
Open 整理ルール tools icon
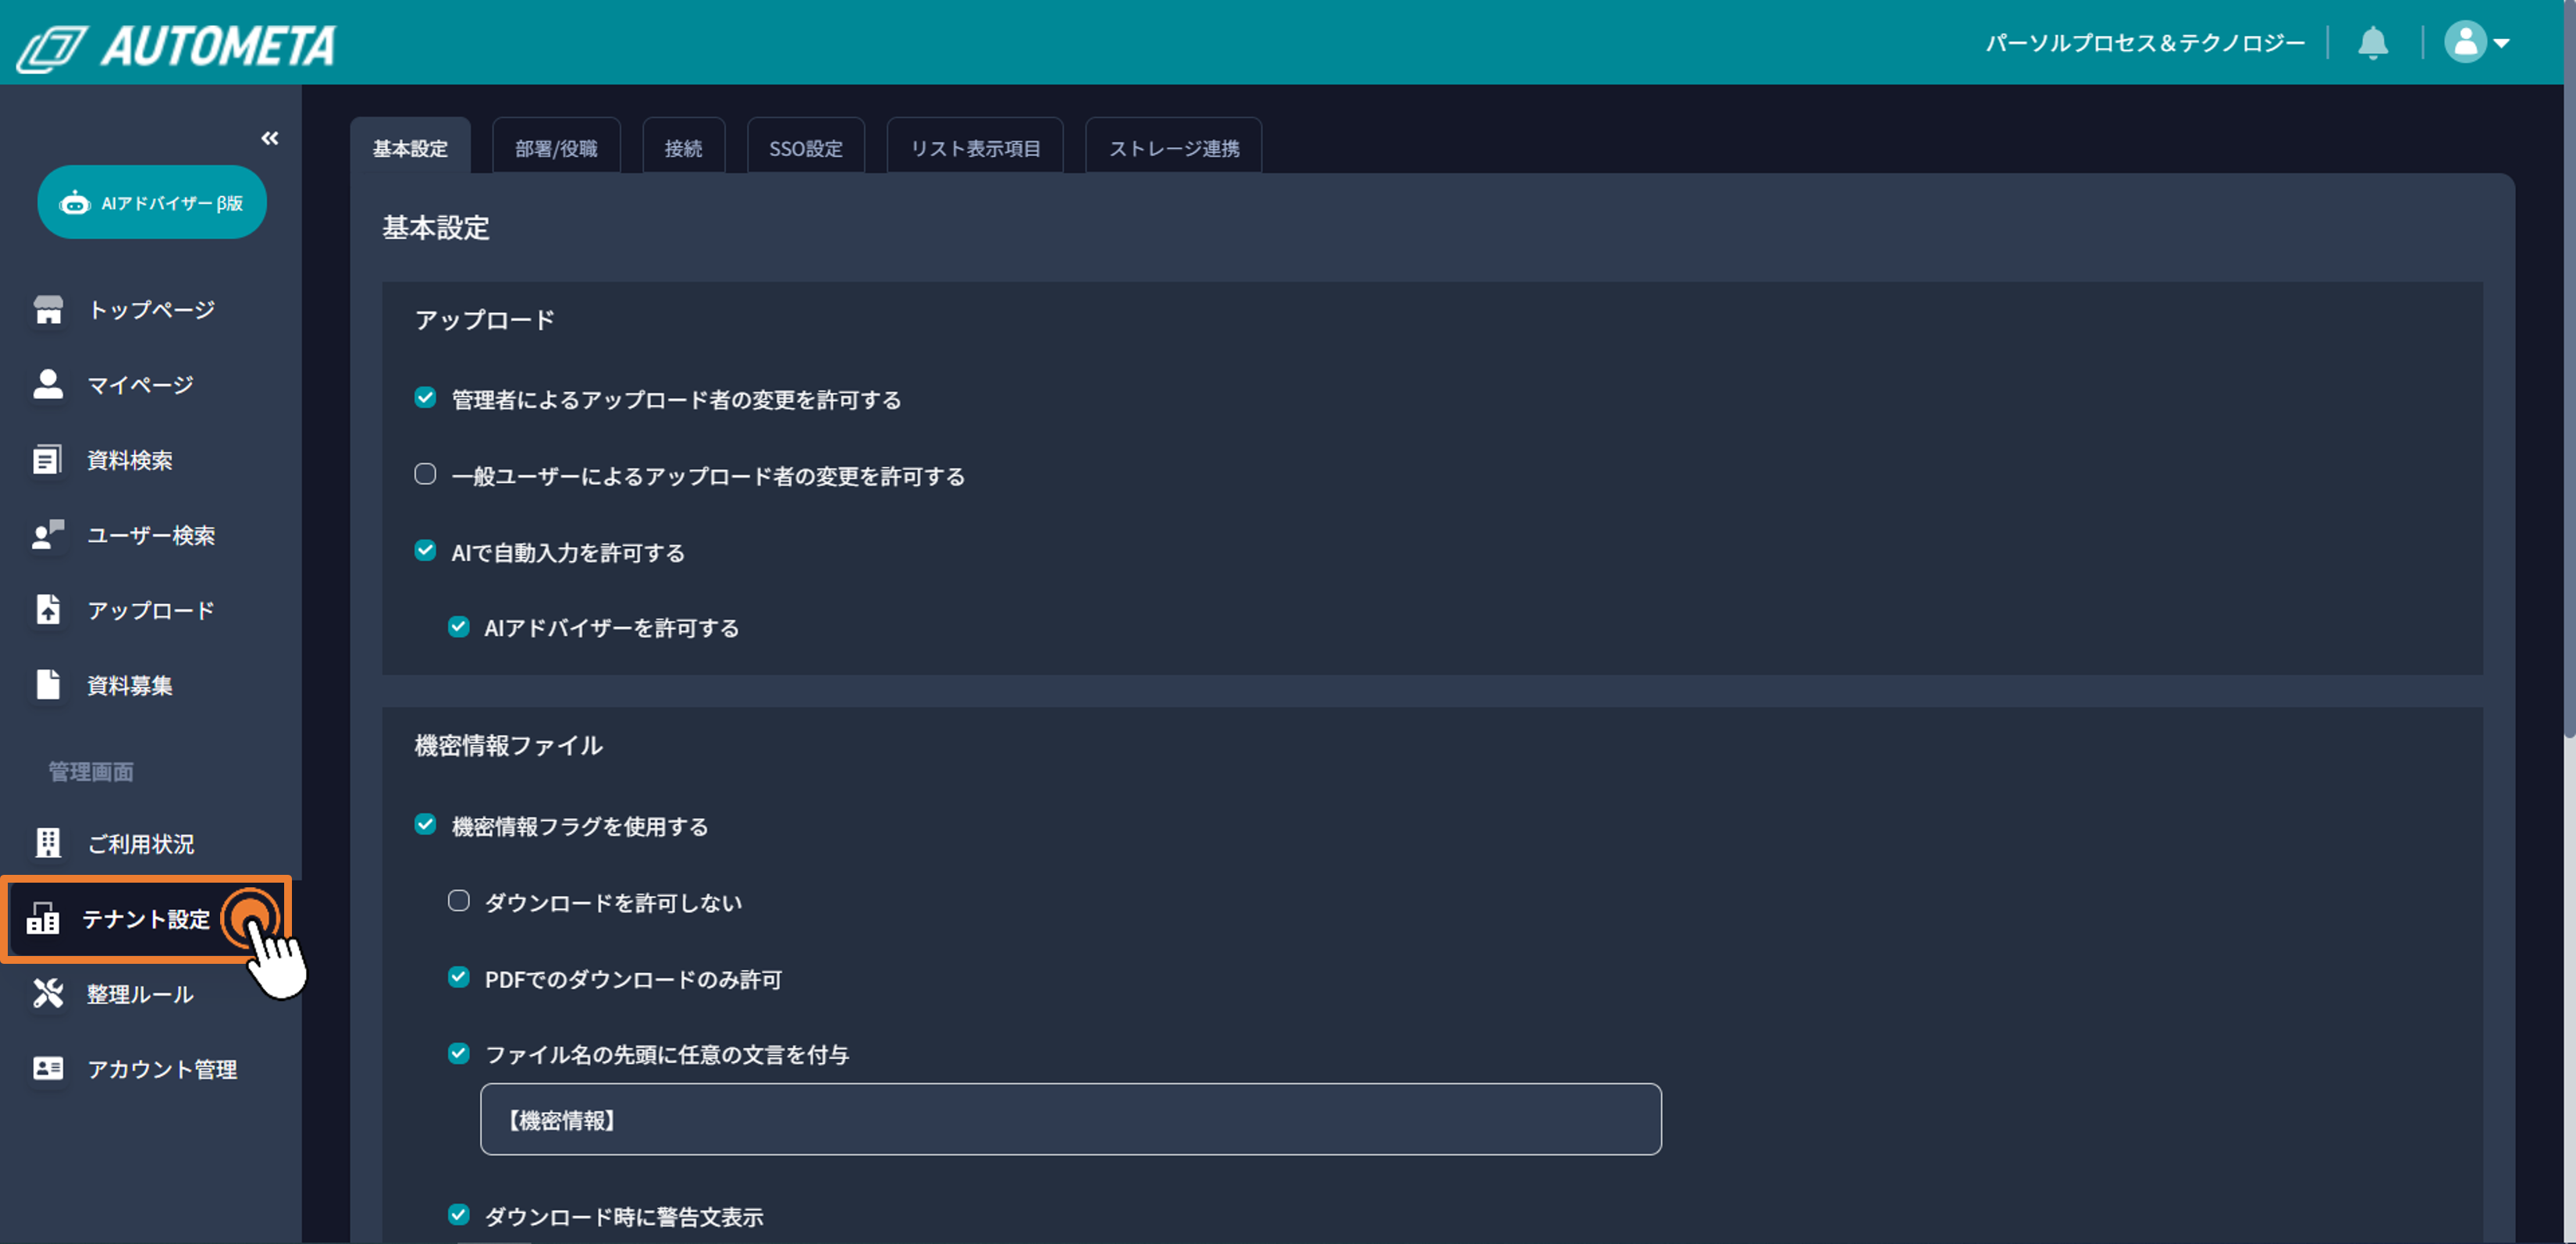pos(48,993)
